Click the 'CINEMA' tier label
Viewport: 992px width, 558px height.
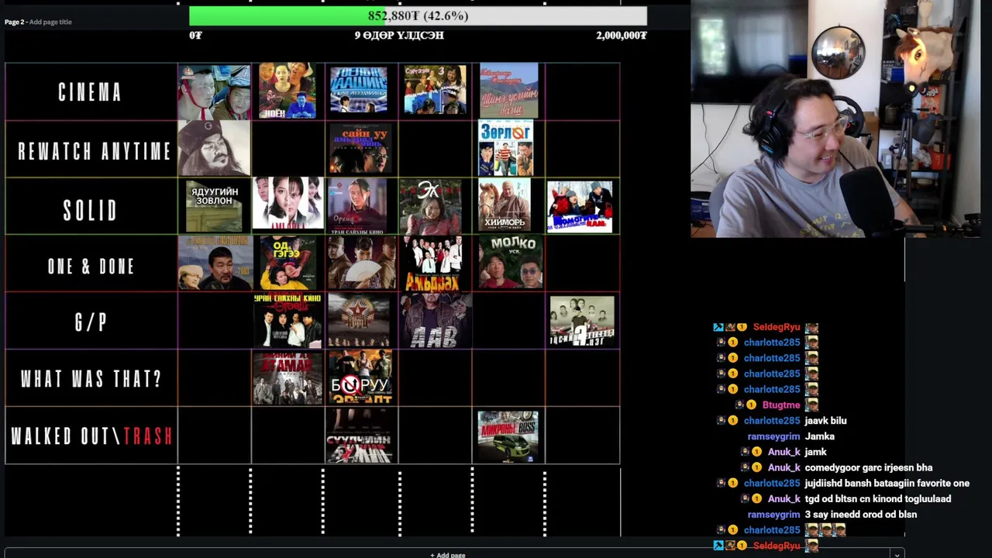click(91, 92)
